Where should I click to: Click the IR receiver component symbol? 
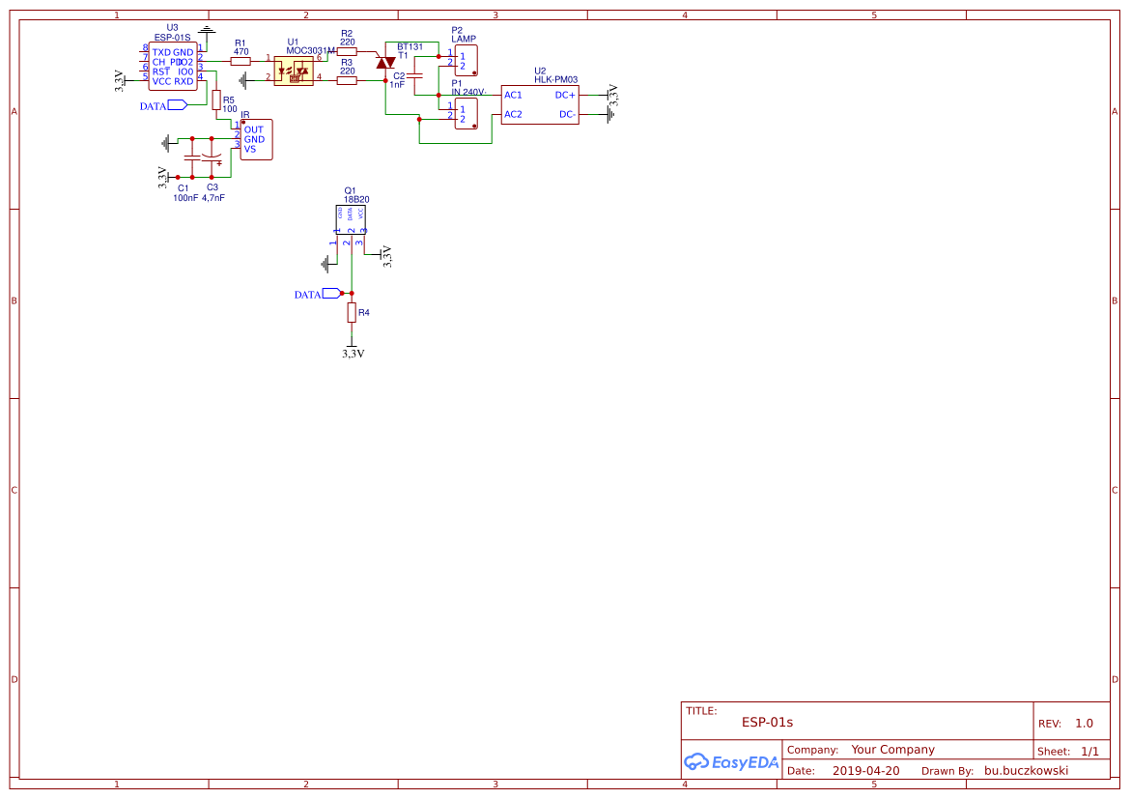[256, 140]
